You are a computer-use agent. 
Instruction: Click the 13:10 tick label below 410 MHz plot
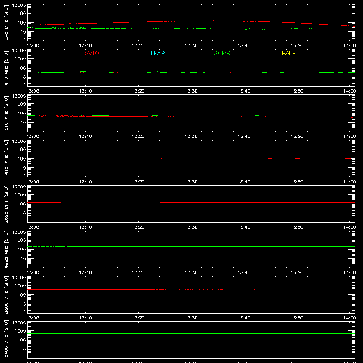point(85,91)
